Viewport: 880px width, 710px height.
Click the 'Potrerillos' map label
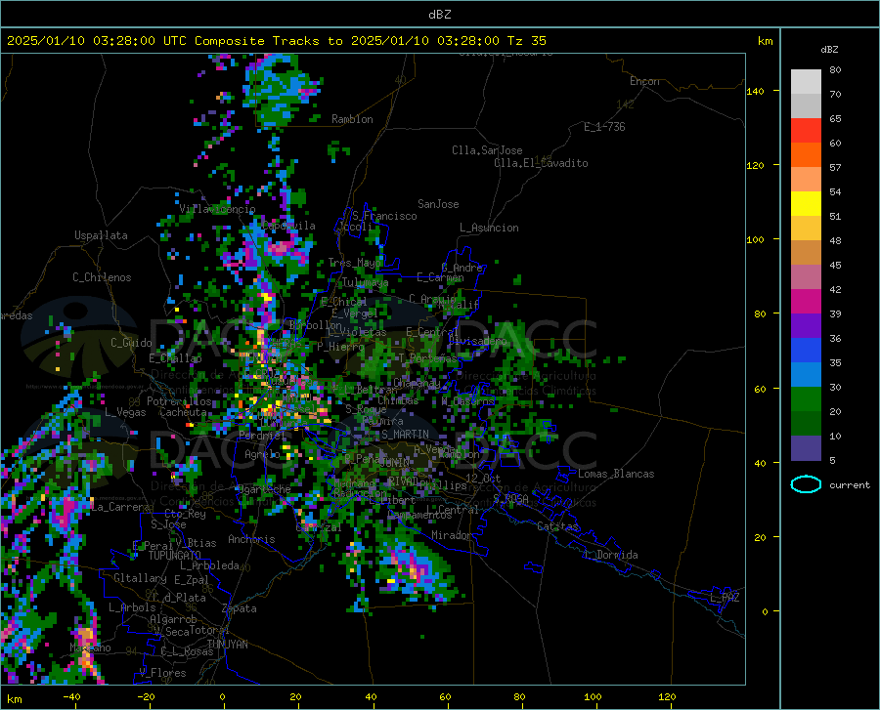(x=179, y=401)
